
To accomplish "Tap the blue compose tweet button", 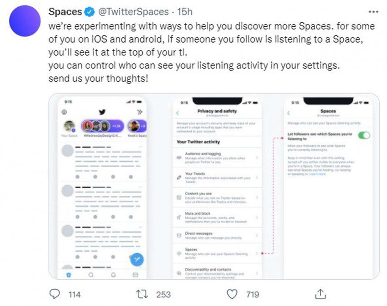I will pos(137,259).
